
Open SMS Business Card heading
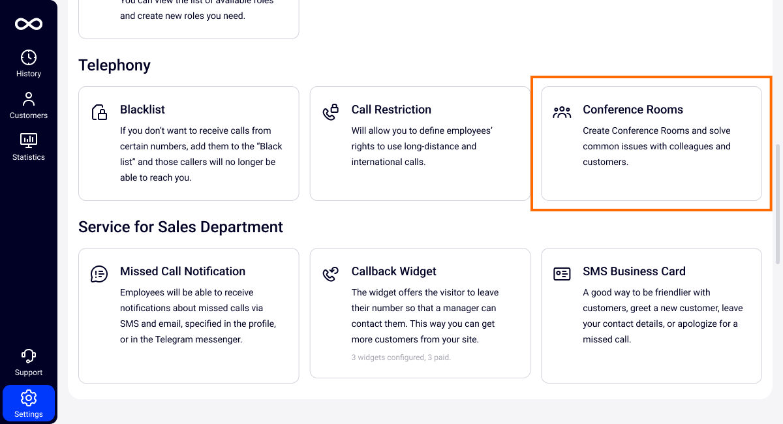click(634, 271)
